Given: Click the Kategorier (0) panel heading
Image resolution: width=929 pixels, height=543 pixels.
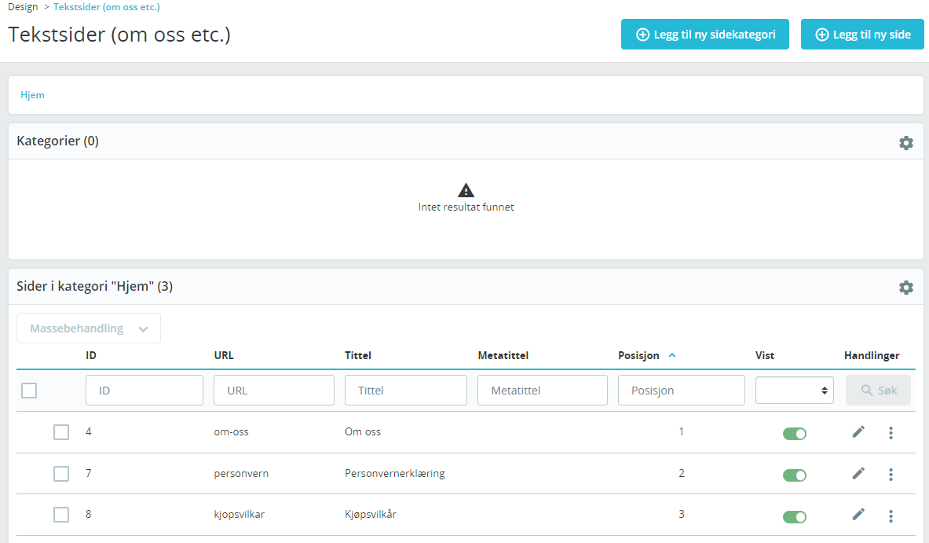Looking at the screenshot, I should tap(57, 141).
